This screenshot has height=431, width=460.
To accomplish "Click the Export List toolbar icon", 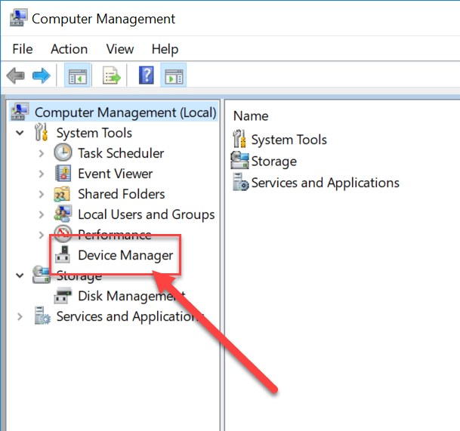I will [x=112, y=75].
